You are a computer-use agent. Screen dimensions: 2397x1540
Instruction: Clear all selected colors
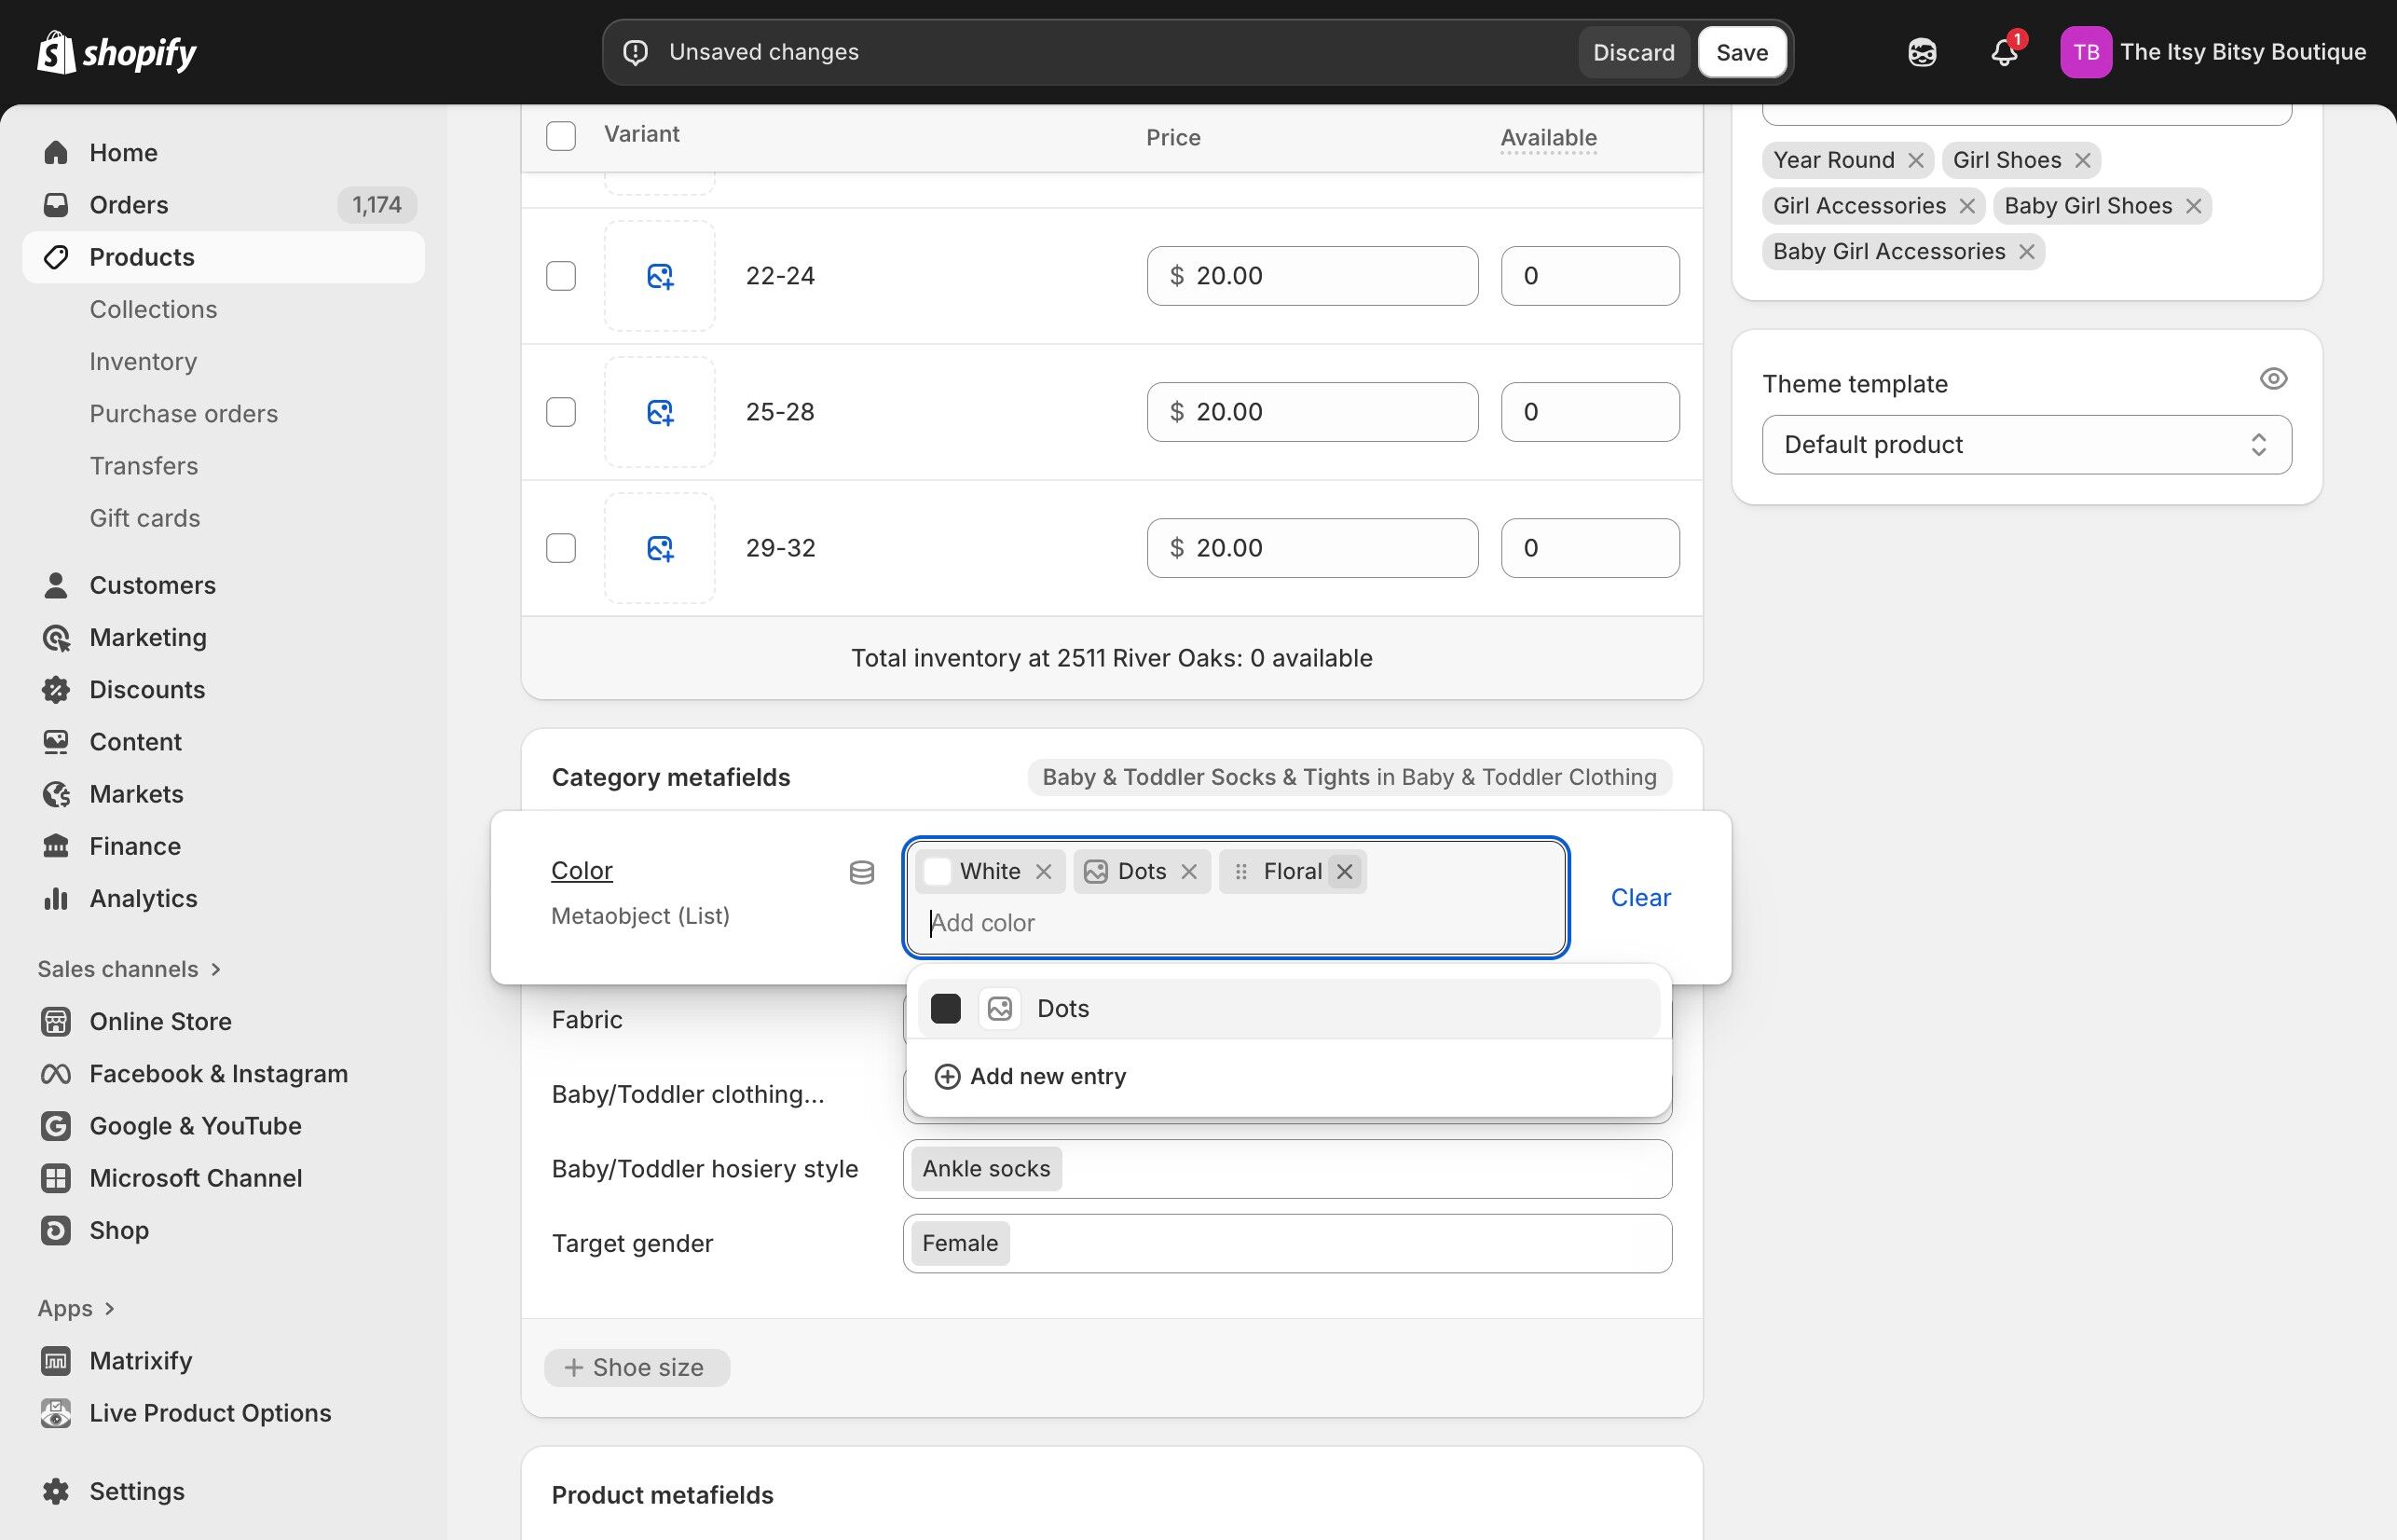pos(1639,897)
